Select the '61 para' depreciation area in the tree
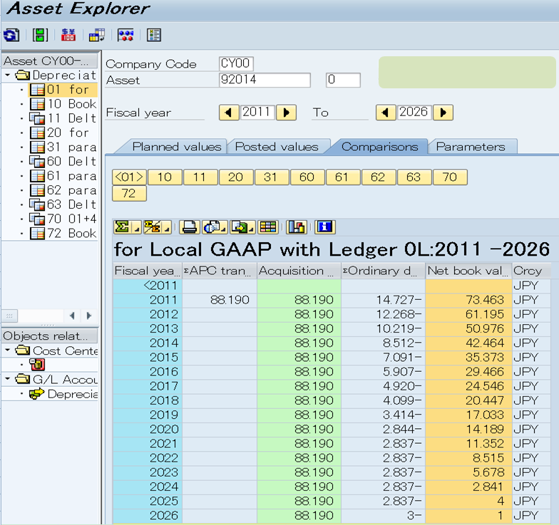This screenshot has height=525, width=559. (x=63, y=176)
